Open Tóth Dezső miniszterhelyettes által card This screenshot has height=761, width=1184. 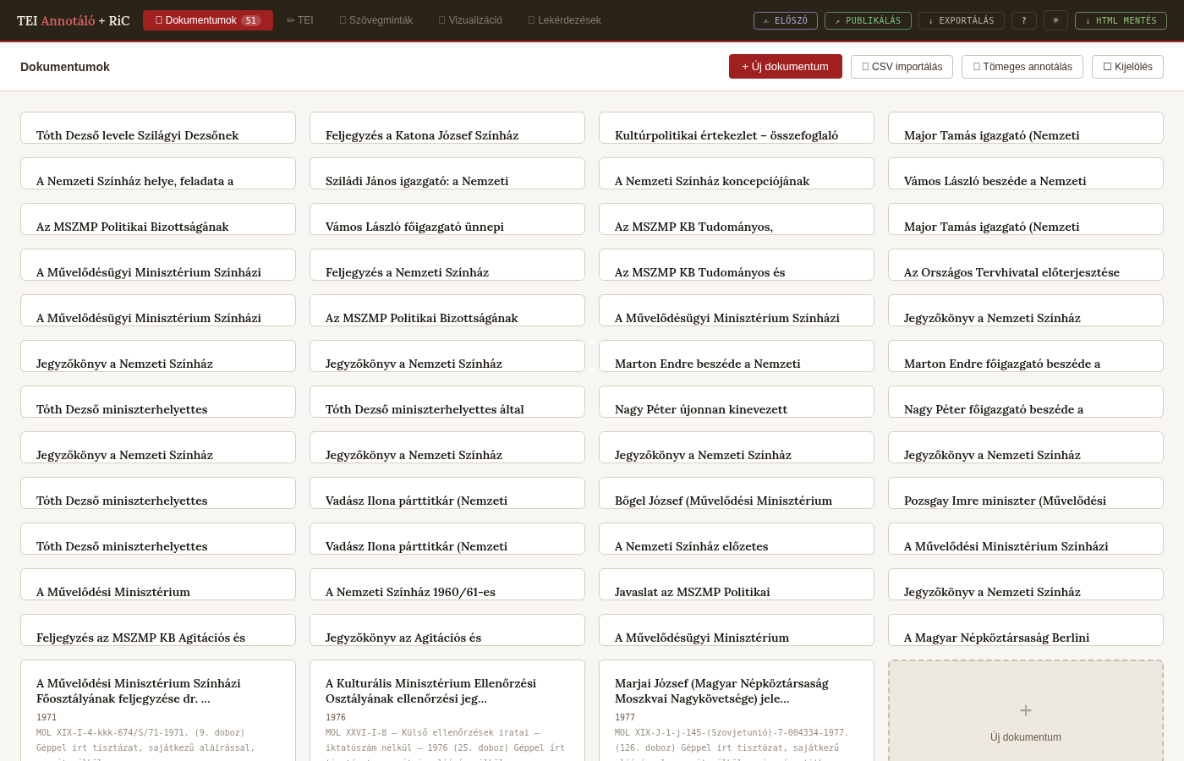[447, 402]
